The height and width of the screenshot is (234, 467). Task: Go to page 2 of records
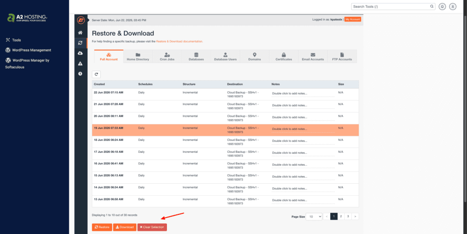341,216
